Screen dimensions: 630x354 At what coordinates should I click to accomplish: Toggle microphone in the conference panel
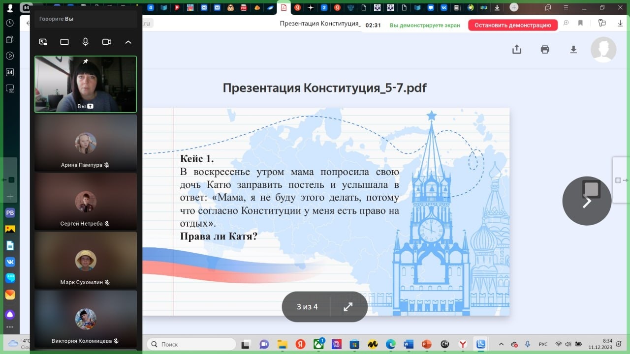[x=86, y=42]
